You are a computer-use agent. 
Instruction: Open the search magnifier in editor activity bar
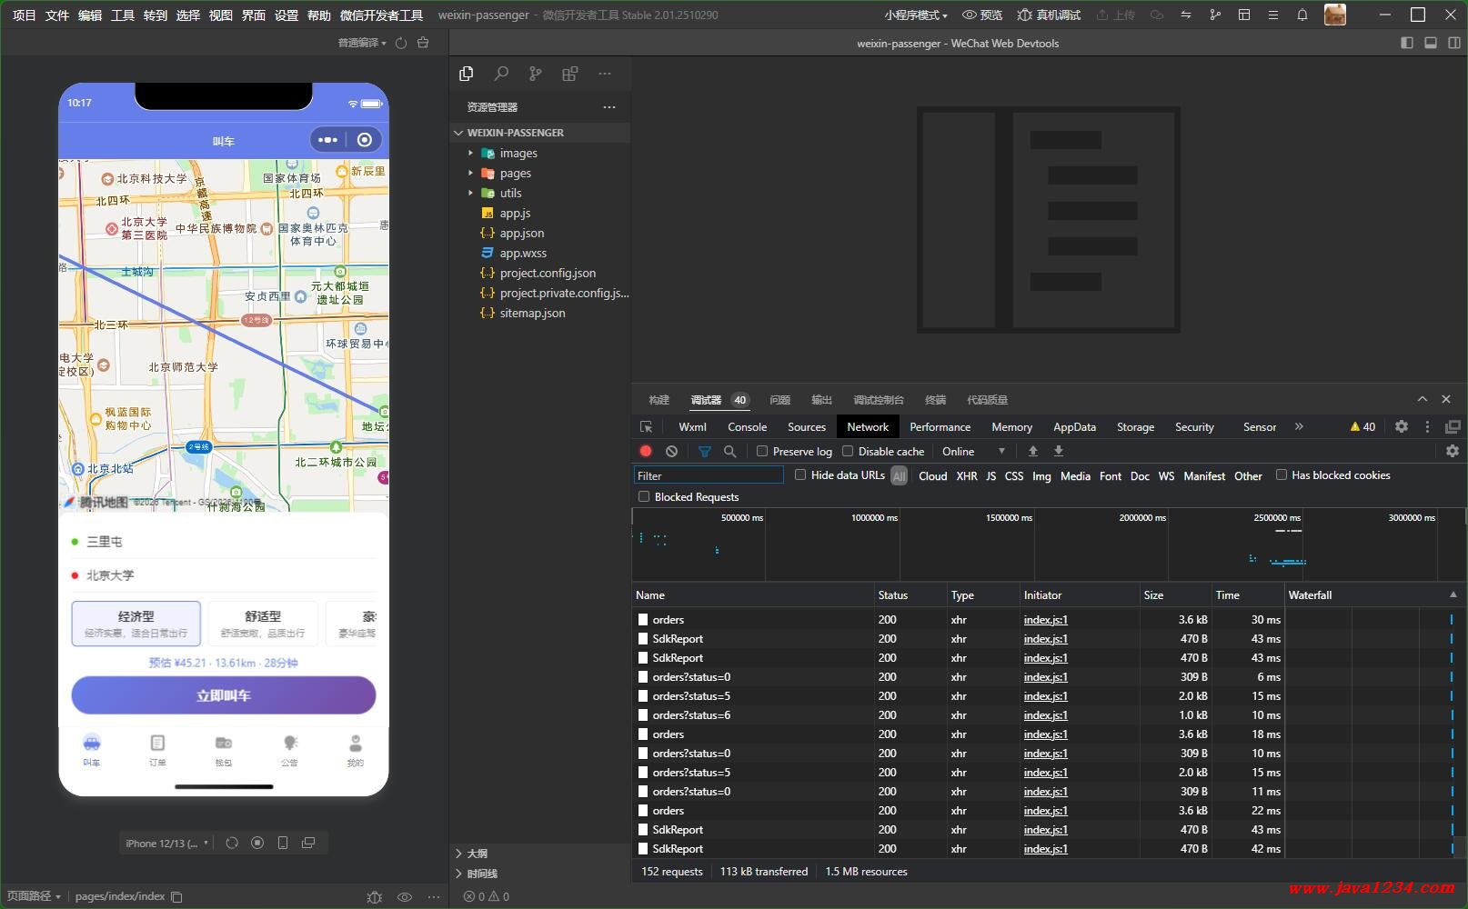(x=501, y=74)
